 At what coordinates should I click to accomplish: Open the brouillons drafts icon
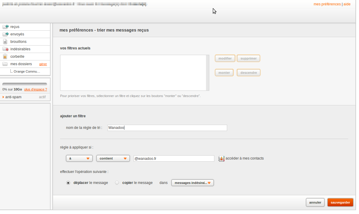tap(5, 41)
